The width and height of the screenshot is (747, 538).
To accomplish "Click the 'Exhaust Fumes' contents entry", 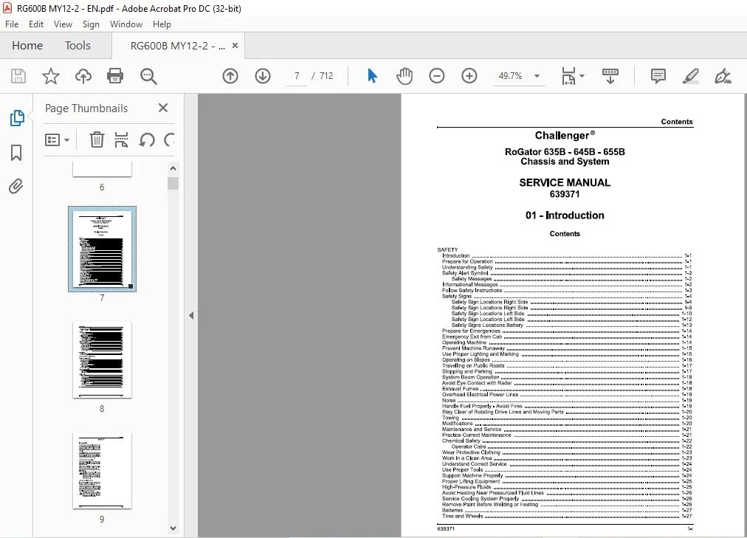I will coord(566,388).
